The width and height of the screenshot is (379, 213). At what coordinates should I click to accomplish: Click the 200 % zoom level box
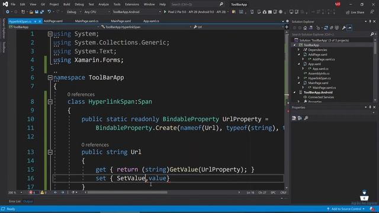point(15,192)
